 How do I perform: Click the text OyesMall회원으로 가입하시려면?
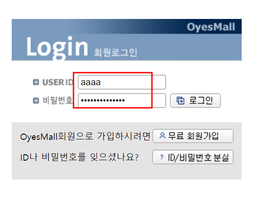[85, 137]
